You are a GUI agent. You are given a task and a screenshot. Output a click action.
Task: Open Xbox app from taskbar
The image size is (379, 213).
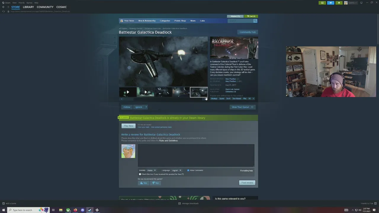68,210
